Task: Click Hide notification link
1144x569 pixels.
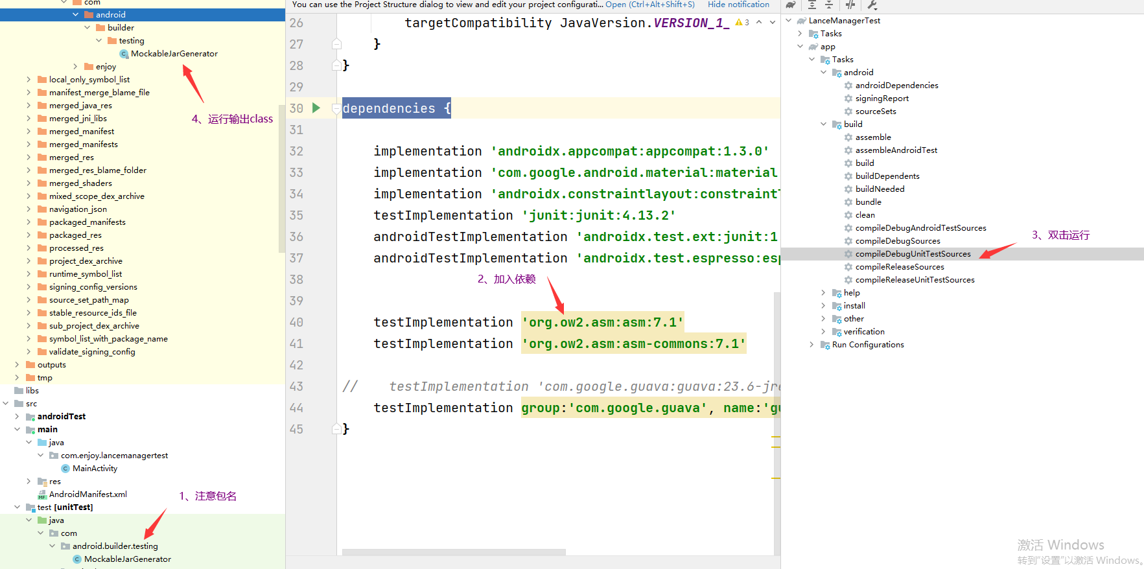Action: click(x=738, y=5)
